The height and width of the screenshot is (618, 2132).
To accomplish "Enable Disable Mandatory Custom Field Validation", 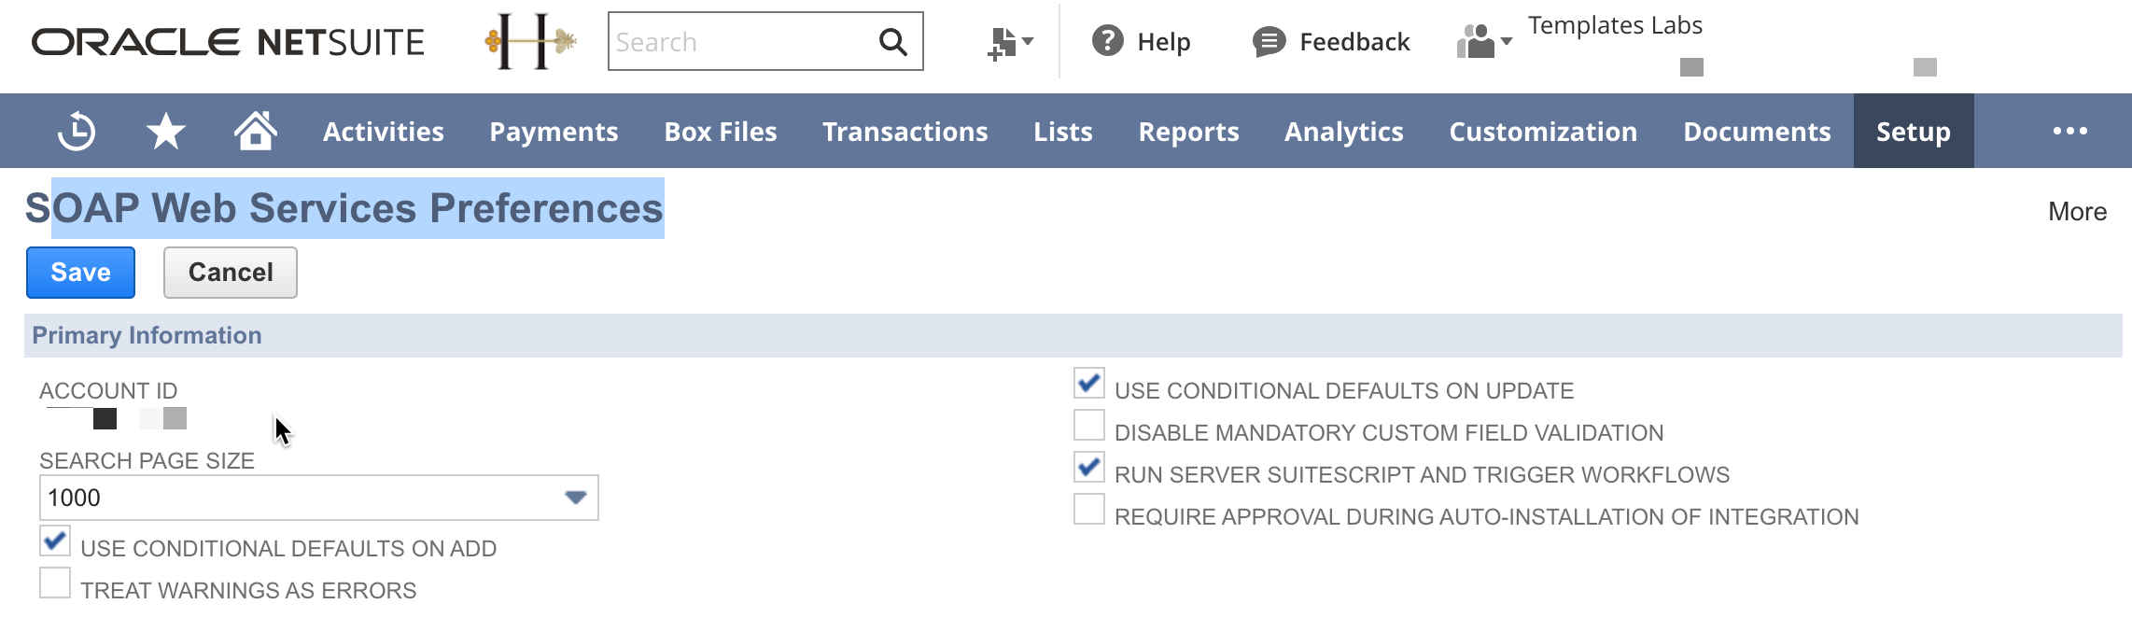I will point(1089,425).
